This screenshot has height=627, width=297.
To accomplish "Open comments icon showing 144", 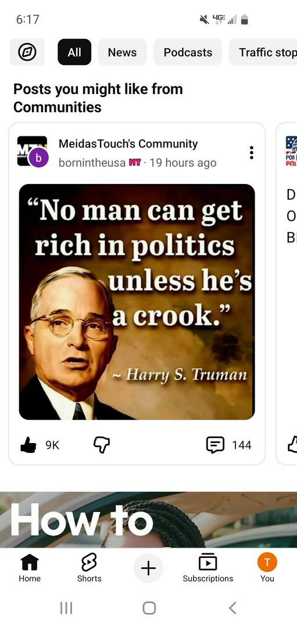I will (x=215, y=445).
